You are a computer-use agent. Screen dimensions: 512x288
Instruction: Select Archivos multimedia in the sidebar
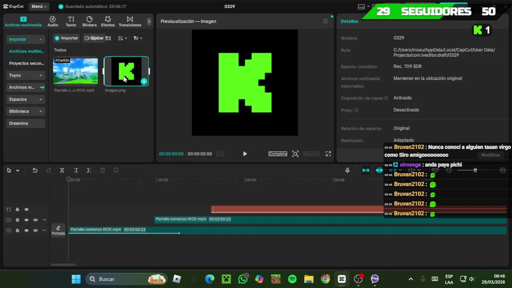[26, 51]
